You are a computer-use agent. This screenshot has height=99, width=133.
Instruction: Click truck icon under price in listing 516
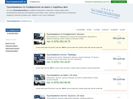click(x=119, y=43)
